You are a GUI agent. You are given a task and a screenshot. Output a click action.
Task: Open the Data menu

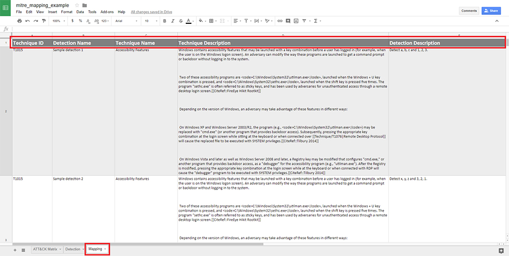click(80, 12)
